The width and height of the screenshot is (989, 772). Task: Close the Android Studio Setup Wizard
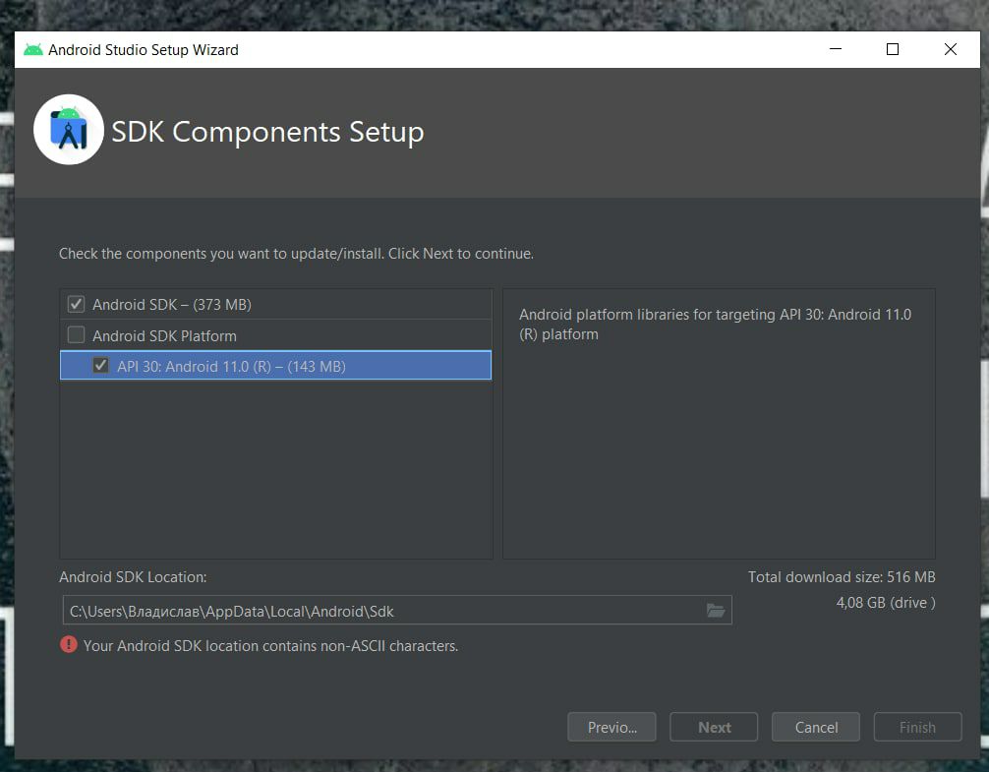pos(951,49)
